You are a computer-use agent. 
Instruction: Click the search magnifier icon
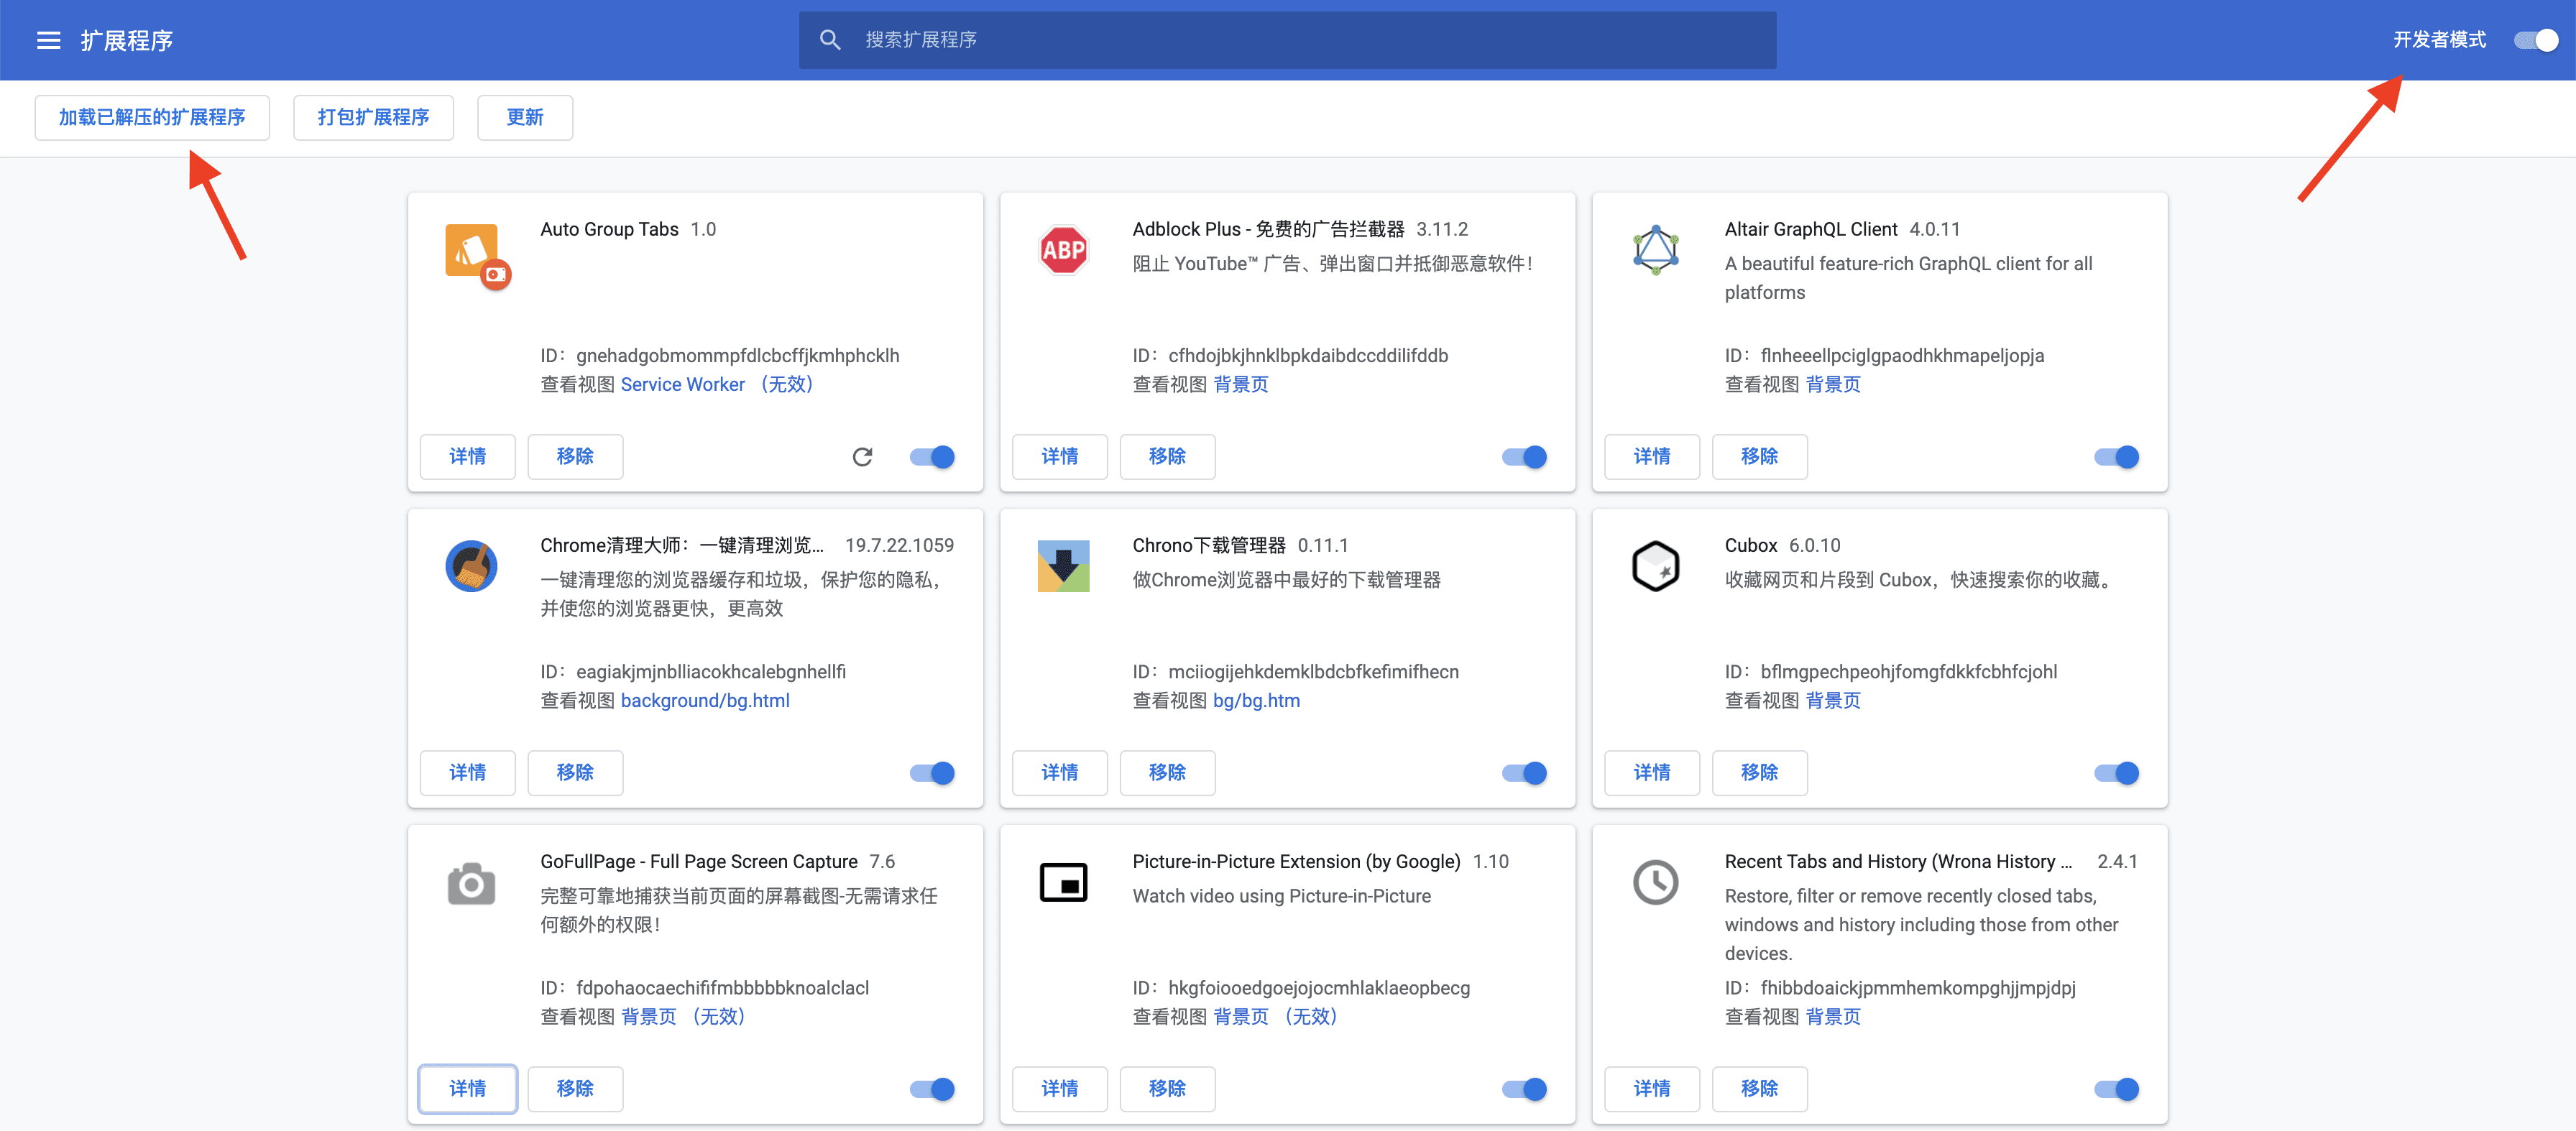829,40
